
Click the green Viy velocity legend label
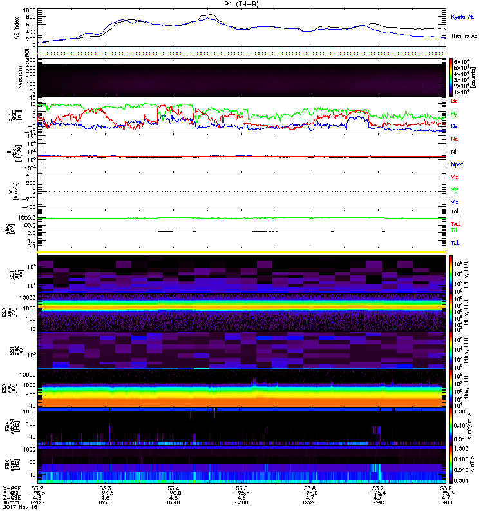click(455, 190)
